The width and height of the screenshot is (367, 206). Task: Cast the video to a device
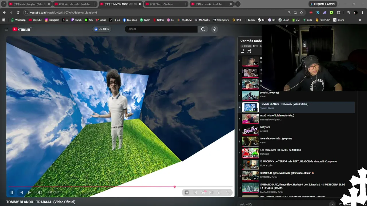point(220,193)
